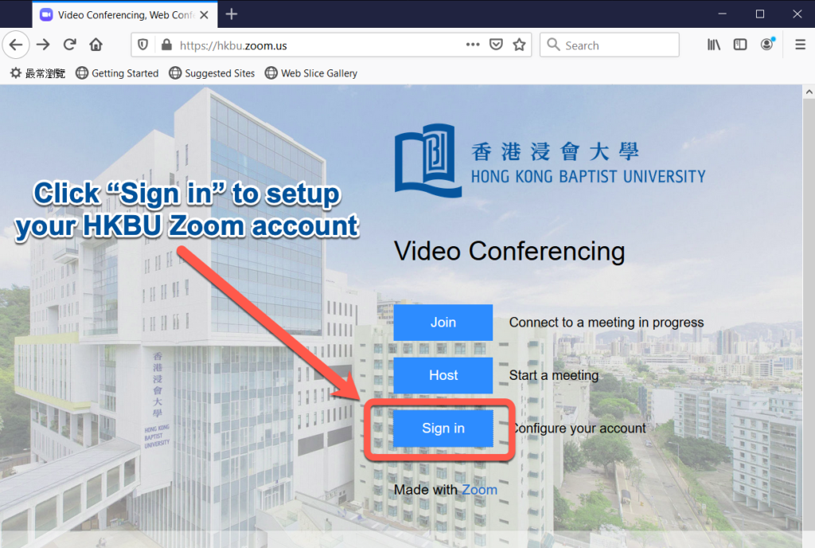Viewport: 815px width, 548px height.
Task: Open Firefox account menu
Action: 767,45
